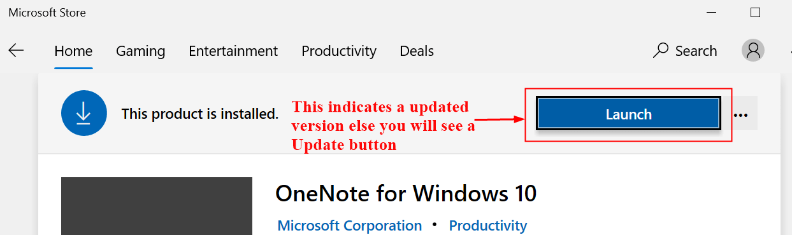Go back using the back arrow
Screen dimensions: 792x235
16,50
